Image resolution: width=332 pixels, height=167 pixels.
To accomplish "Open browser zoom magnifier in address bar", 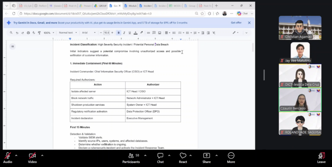I will 196,14.
